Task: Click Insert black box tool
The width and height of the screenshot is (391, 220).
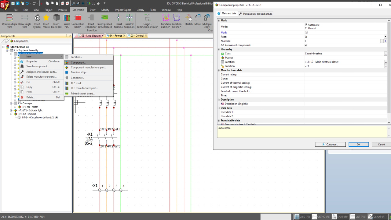Action: (x=57, y=21)
